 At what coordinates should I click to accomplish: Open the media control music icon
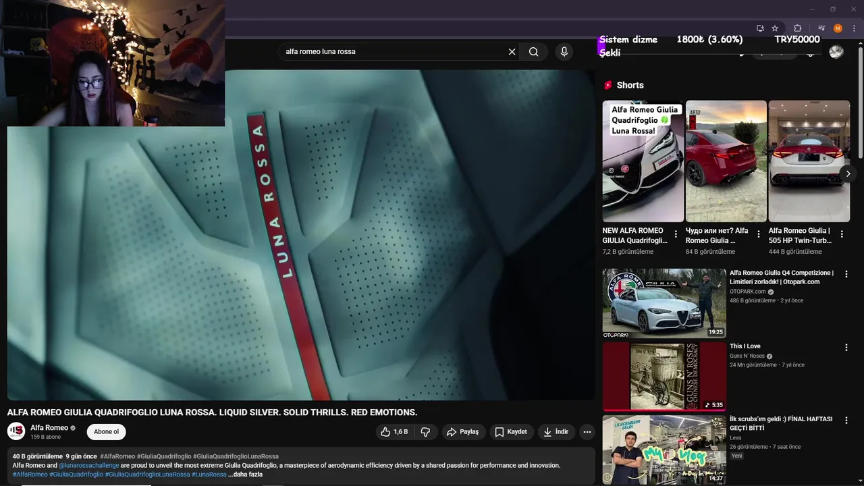point(821,28)
